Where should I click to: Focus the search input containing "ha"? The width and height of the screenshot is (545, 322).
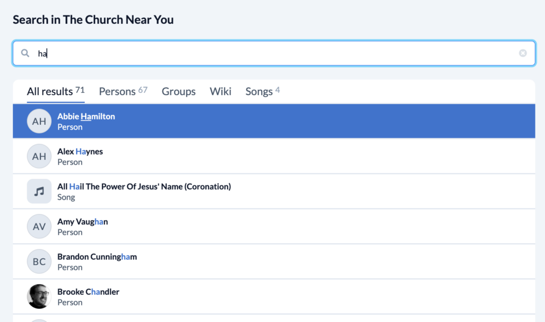click(x=274, y=53)
